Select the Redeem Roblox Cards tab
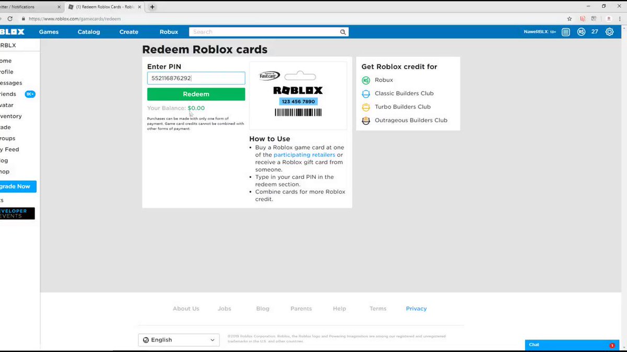Viewport: 627px width, 352px height. point(104,7)
